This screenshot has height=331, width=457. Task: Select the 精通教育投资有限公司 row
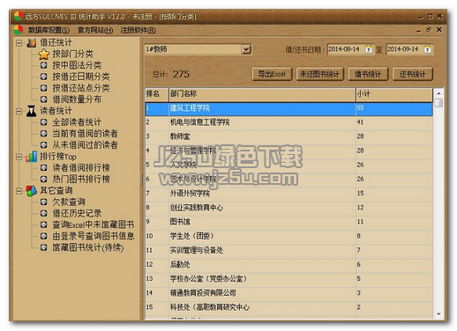tap(288, 293)
